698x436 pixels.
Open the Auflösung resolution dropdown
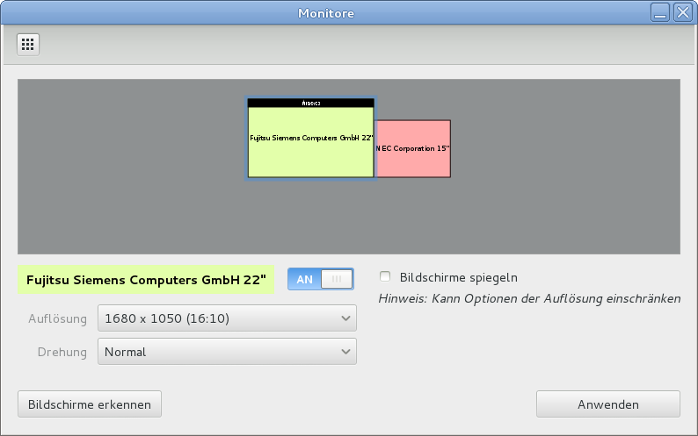click(227, 318)
